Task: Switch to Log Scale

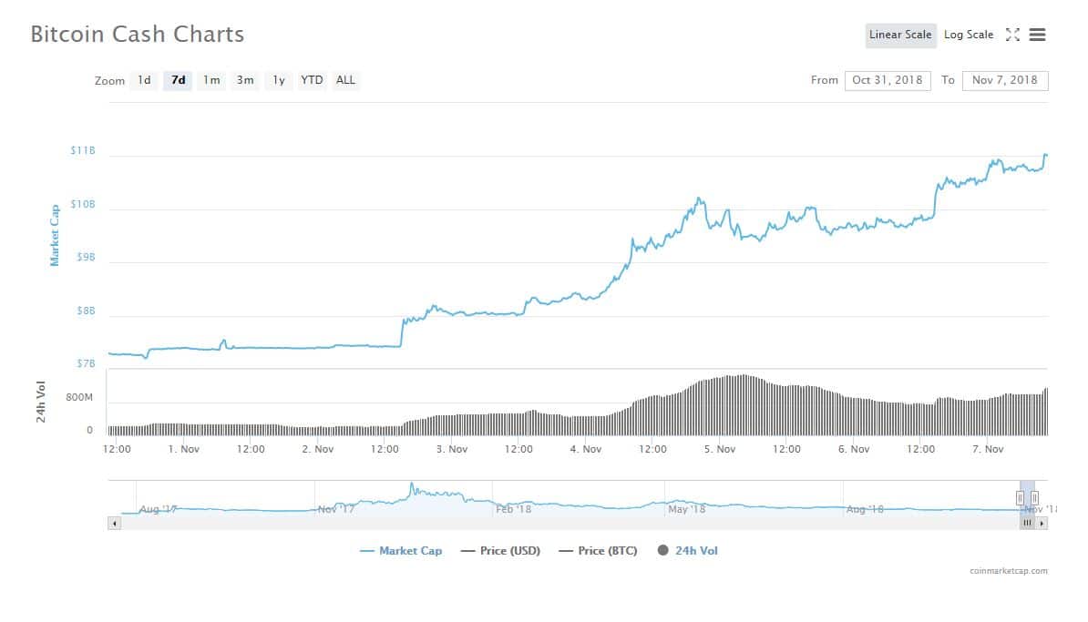Action: click(x=968, y=35)
